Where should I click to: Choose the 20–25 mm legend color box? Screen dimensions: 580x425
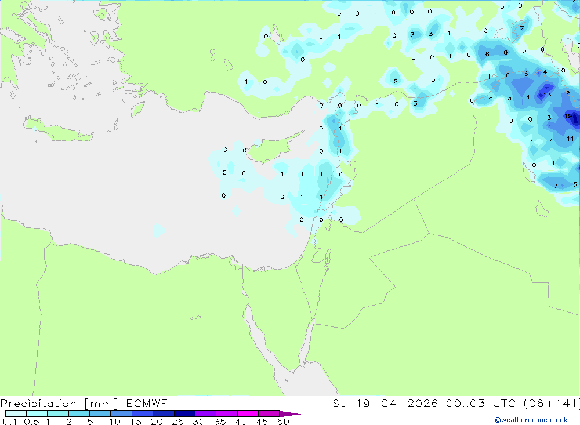point(163,413)
